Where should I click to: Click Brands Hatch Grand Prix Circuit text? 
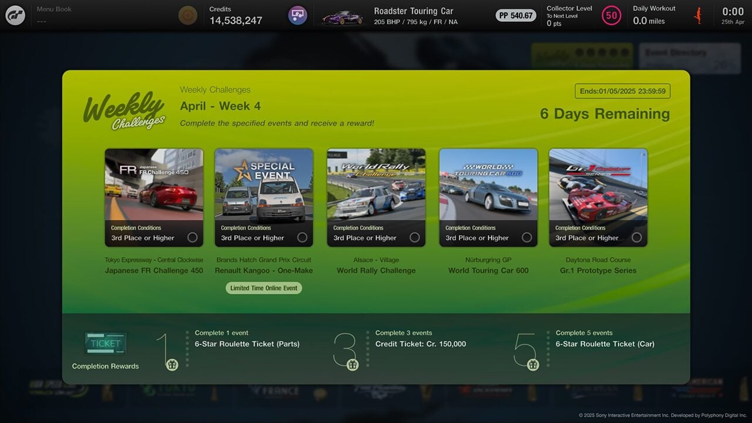264,260
